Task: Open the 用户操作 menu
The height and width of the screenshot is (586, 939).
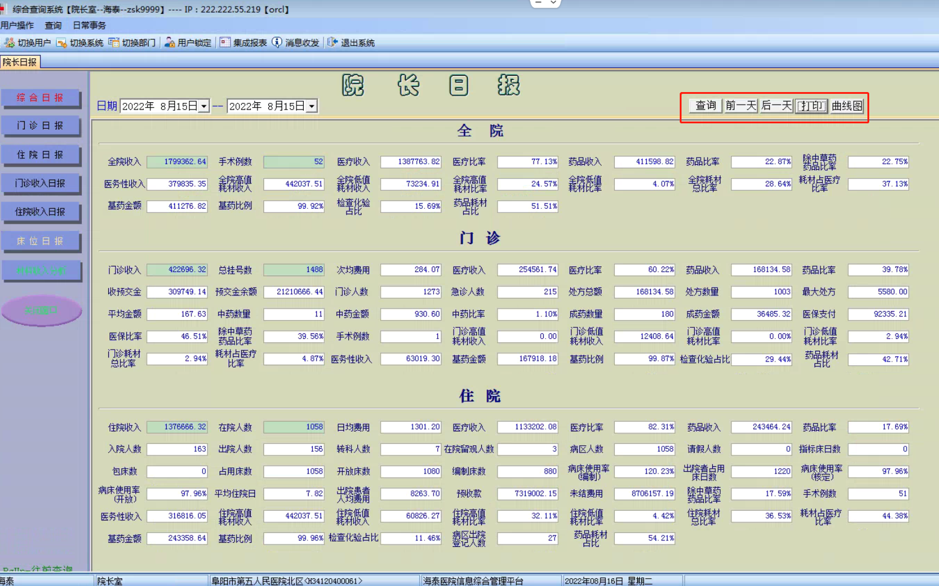Action: pyautogui.click(x=17, y=25)
